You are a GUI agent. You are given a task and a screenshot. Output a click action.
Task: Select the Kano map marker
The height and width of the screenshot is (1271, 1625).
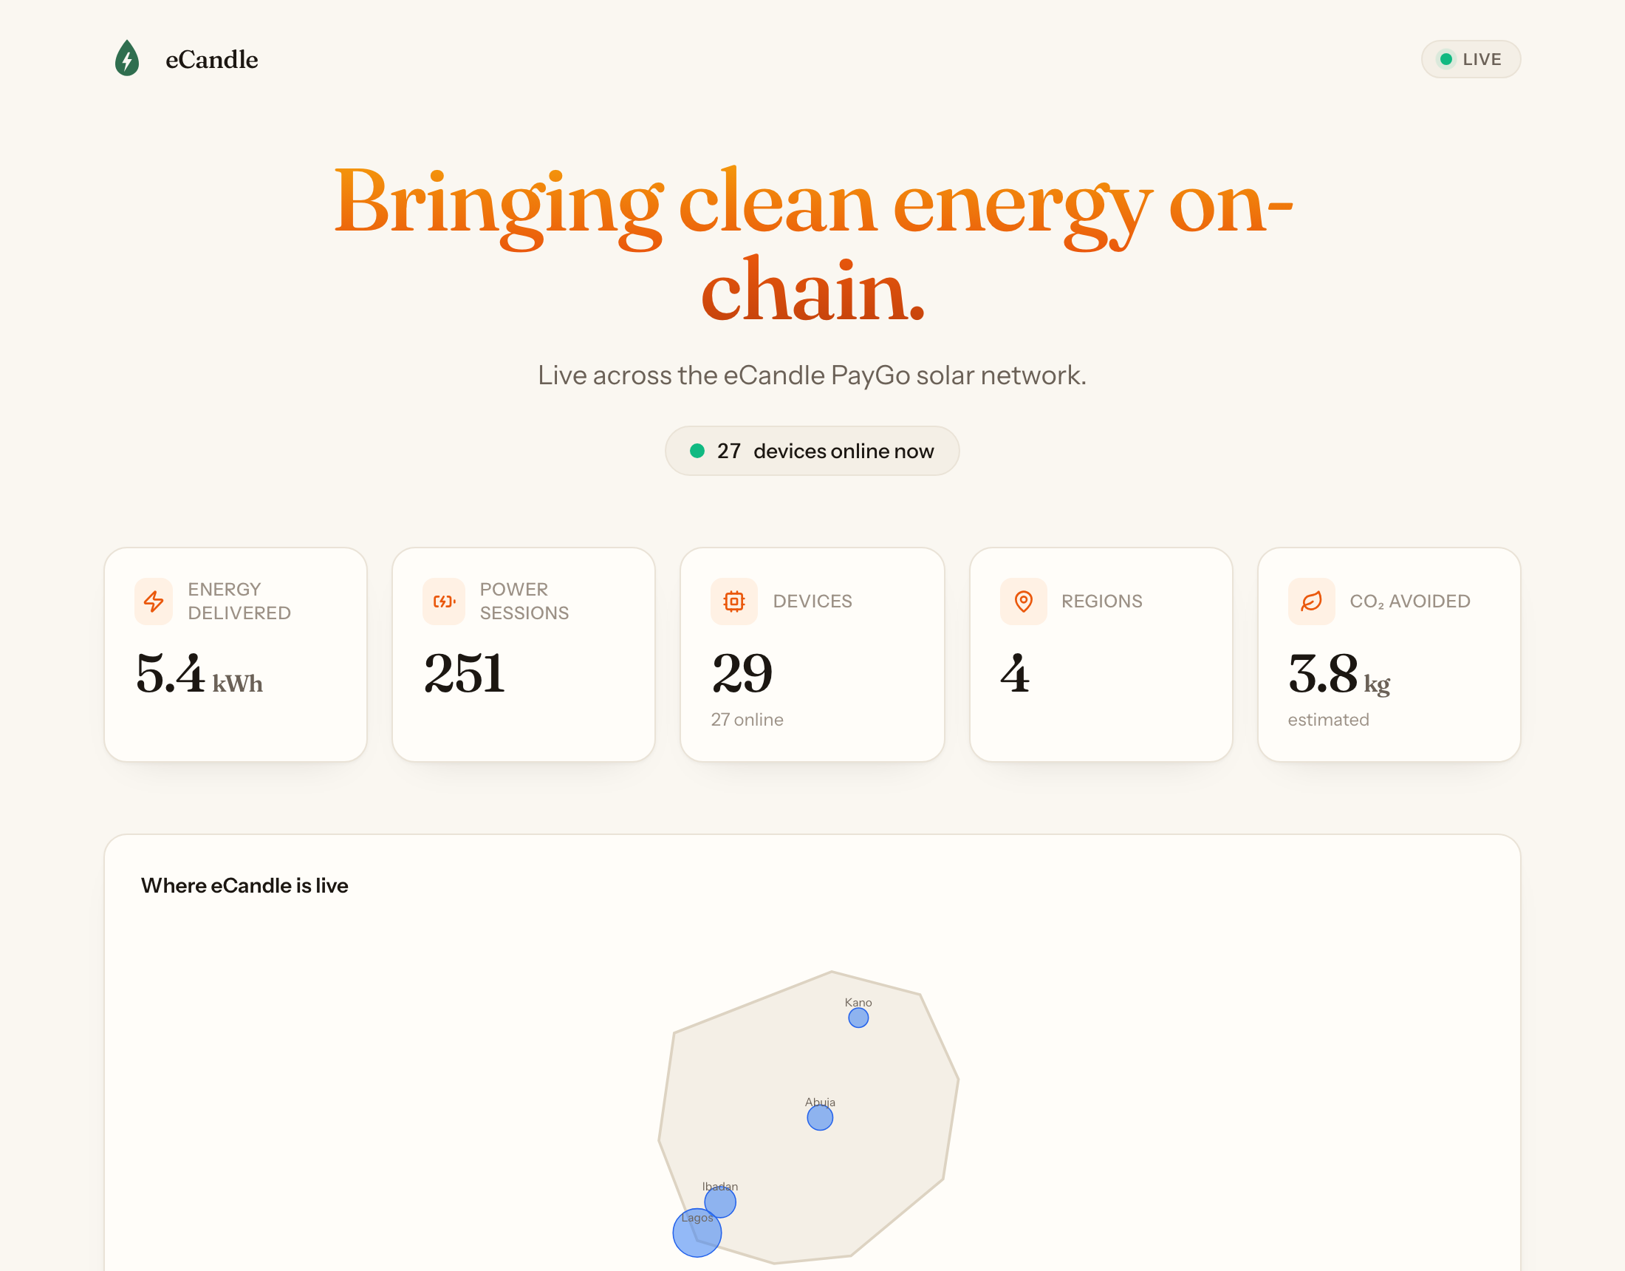coord(858,1018)
